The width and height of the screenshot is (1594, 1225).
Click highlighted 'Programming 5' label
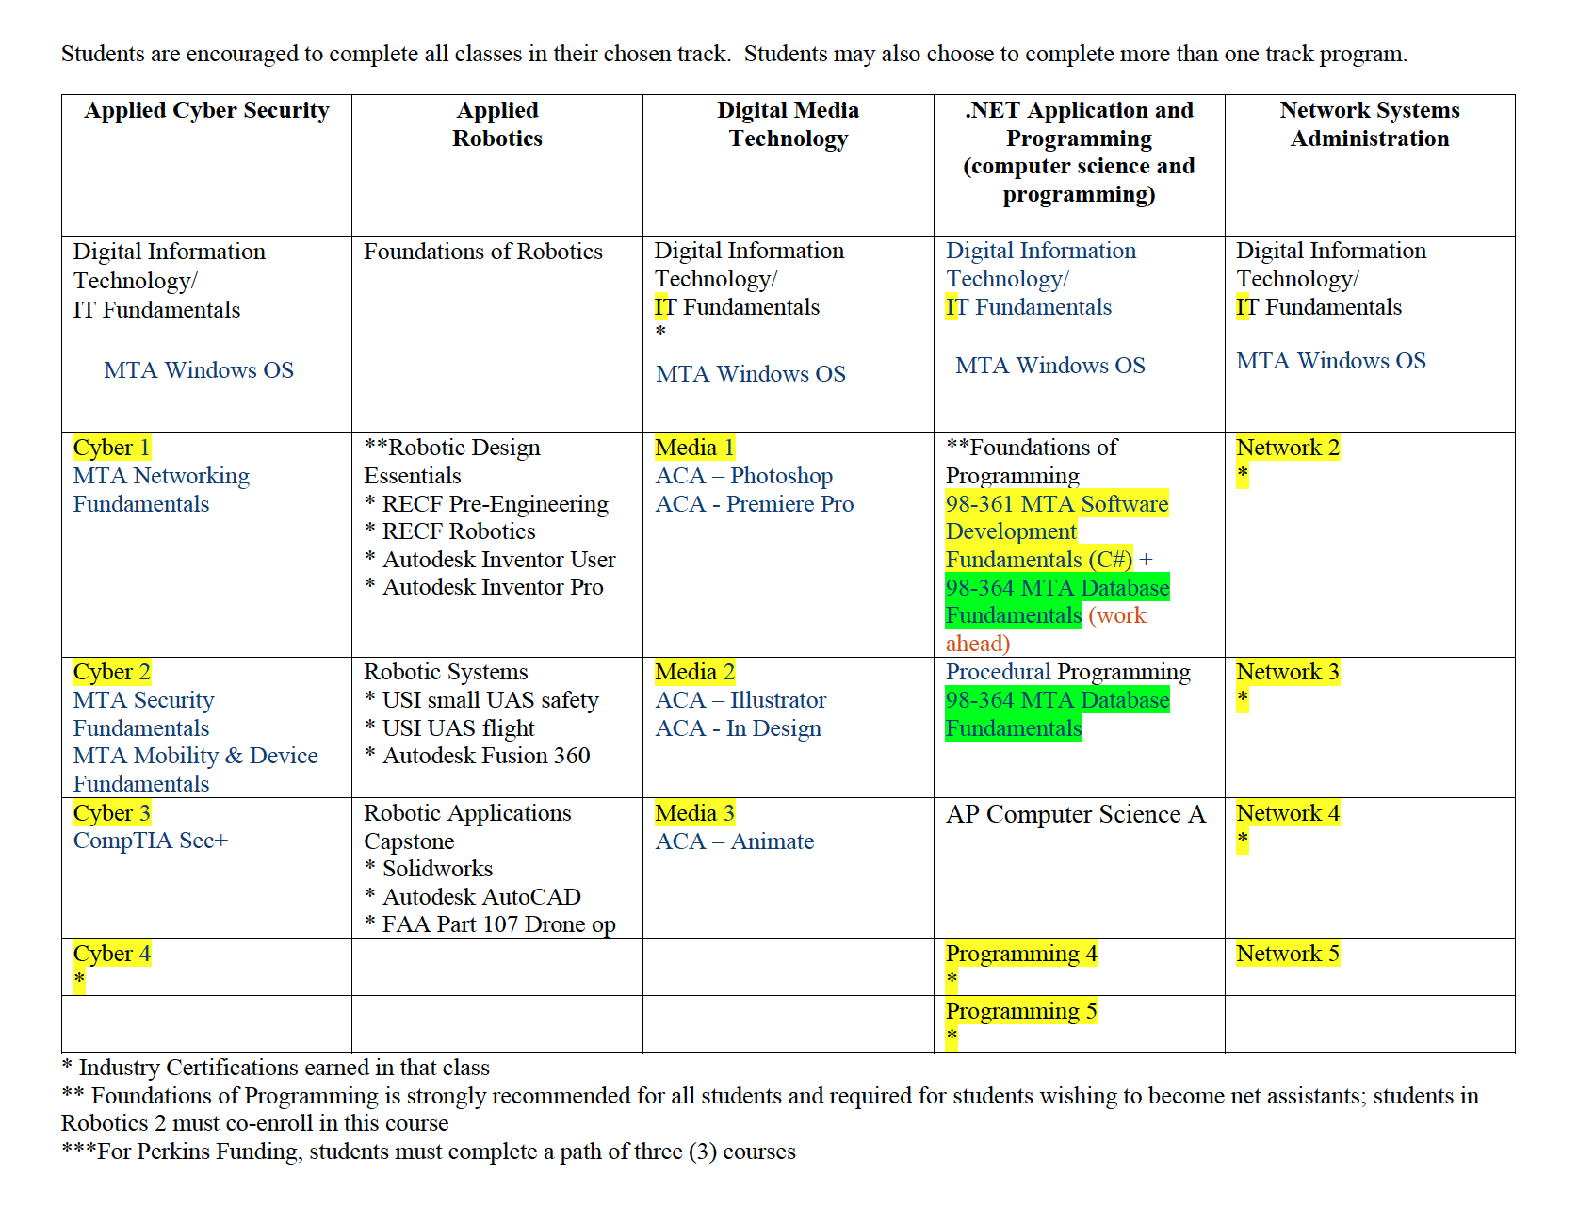pyautogui.click(x=1021, y=1011)
